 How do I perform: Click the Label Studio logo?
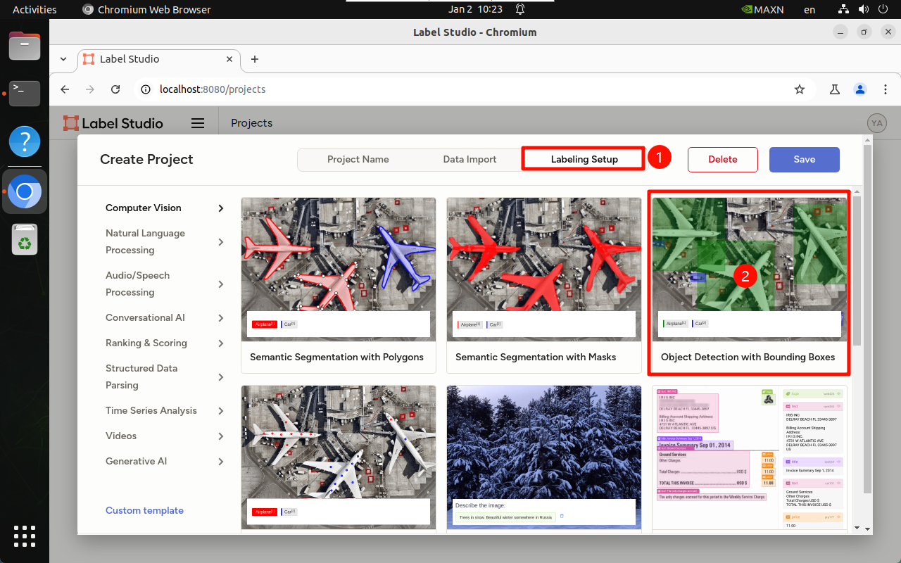113,123
